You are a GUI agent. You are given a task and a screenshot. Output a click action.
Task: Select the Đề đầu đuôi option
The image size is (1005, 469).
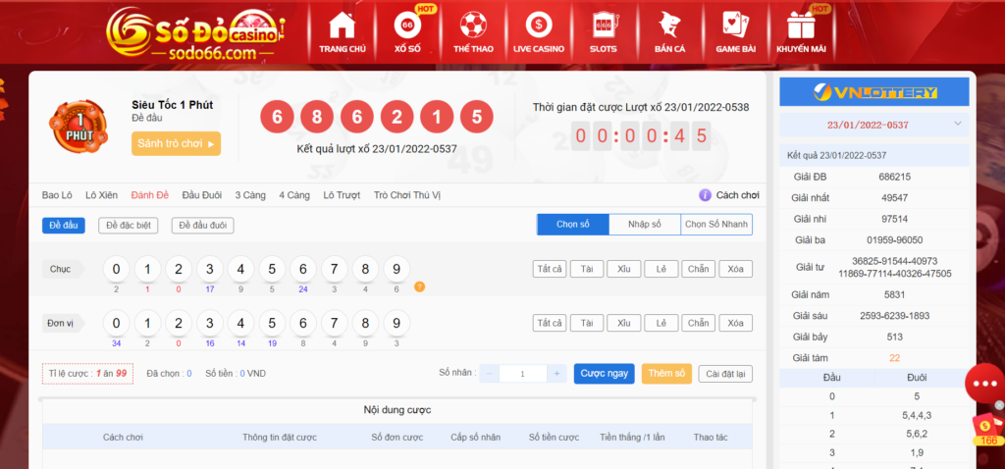pos(205,226)
